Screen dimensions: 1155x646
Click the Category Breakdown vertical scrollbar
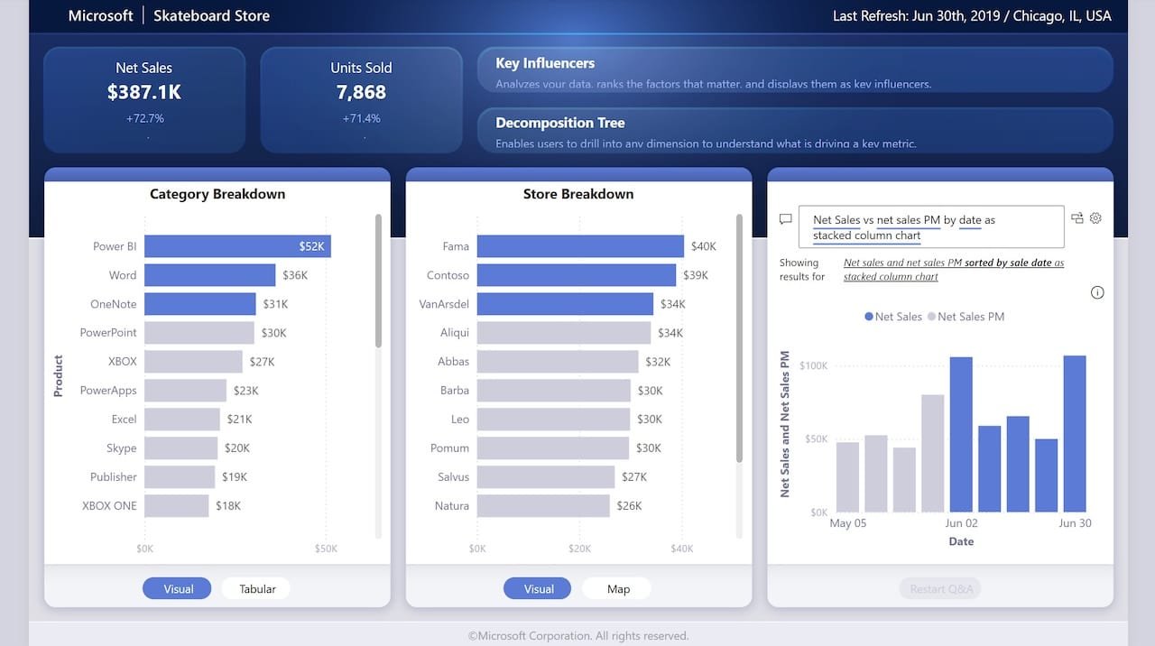click(378, 281)
